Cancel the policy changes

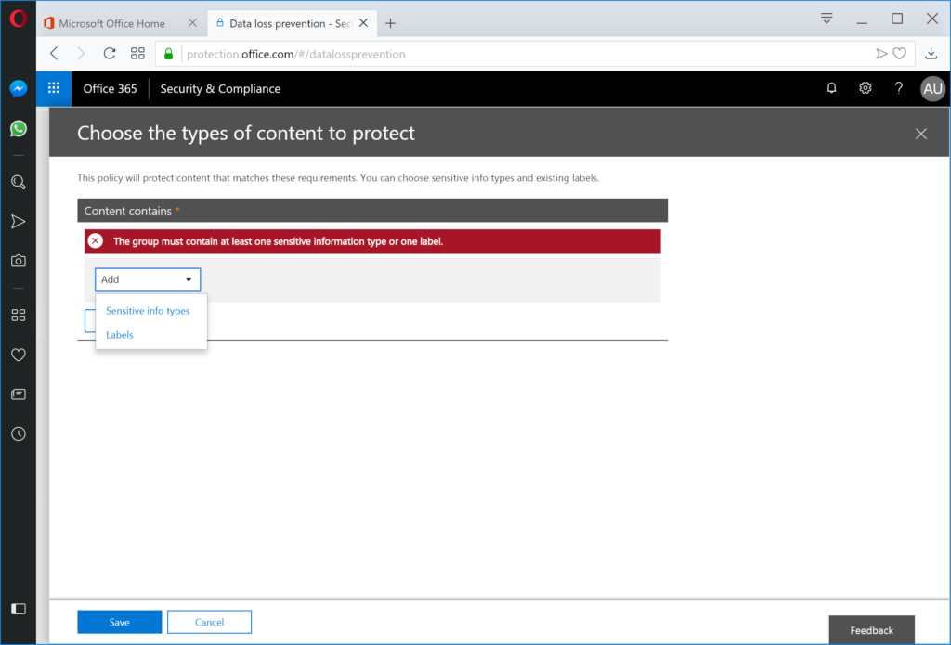pos(209,622)
